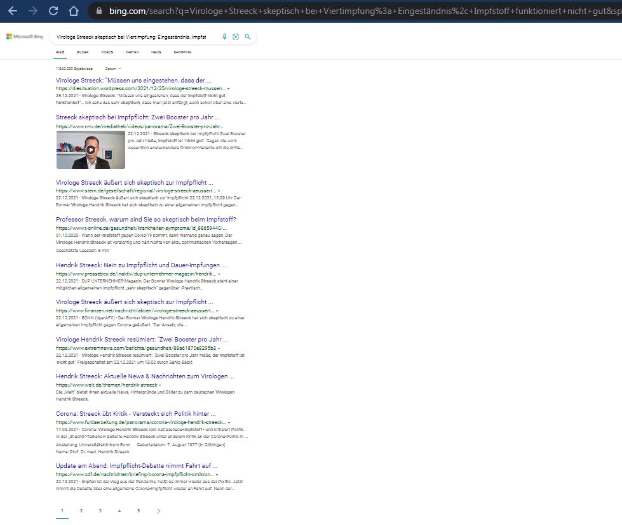Open visual search camera icon

pos(236,37)
